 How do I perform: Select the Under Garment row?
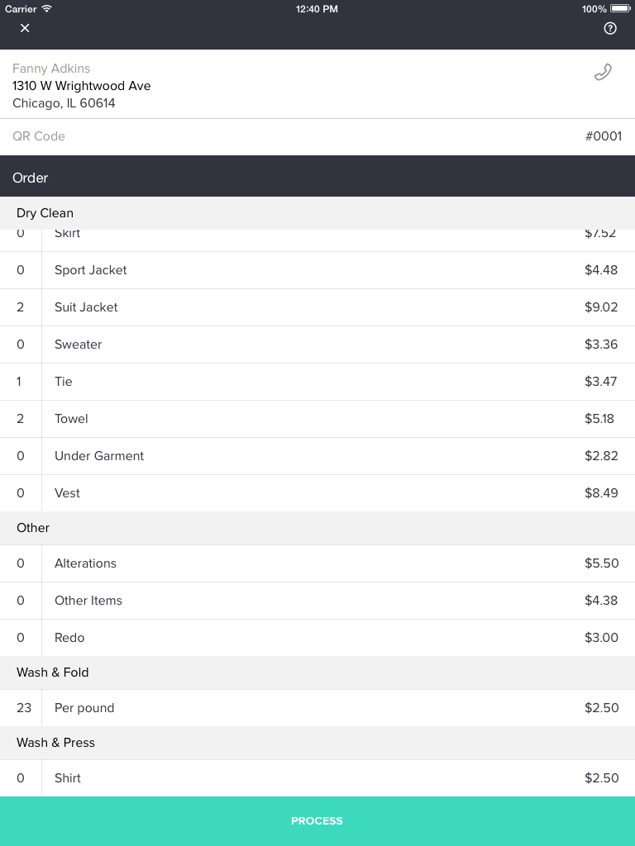point(317,456)
